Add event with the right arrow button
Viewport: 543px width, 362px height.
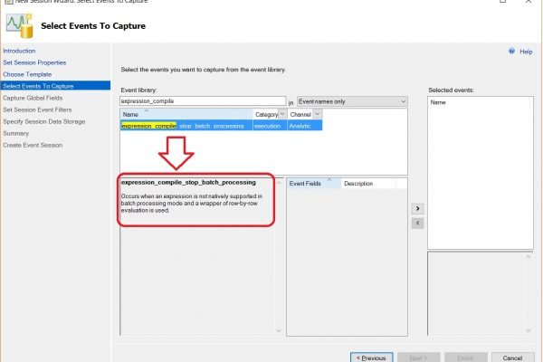click(417, 208)
